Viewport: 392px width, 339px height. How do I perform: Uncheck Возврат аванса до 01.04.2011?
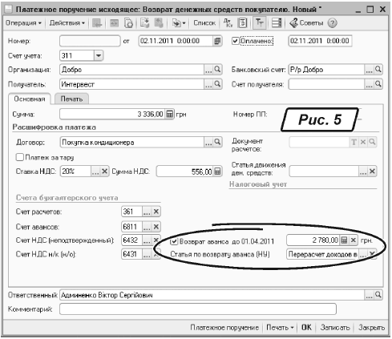point(174,241)
